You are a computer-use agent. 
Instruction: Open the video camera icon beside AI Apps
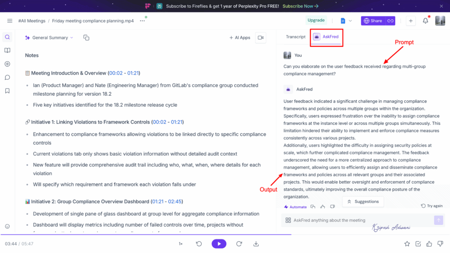[260, 38]
